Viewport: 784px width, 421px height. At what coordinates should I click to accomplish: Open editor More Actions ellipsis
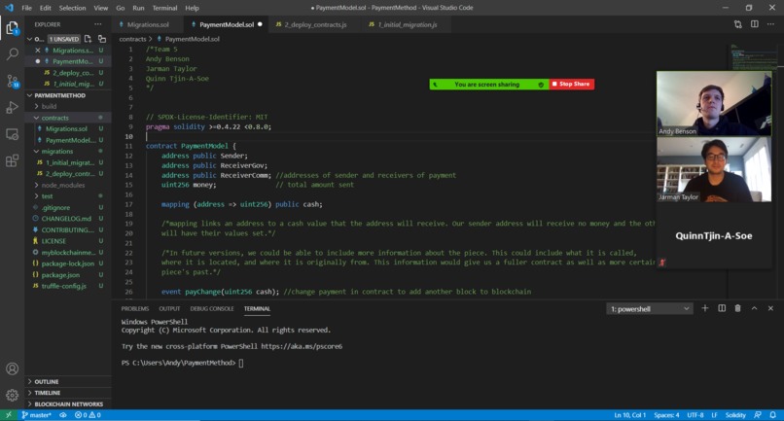[770, 24]
